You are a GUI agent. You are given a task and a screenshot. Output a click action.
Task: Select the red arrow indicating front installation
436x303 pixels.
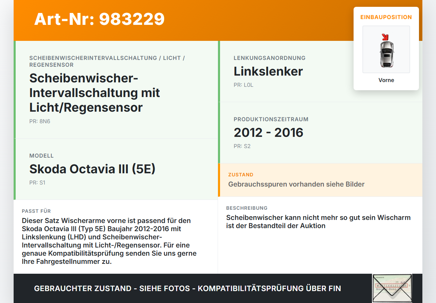pos(385,35)
